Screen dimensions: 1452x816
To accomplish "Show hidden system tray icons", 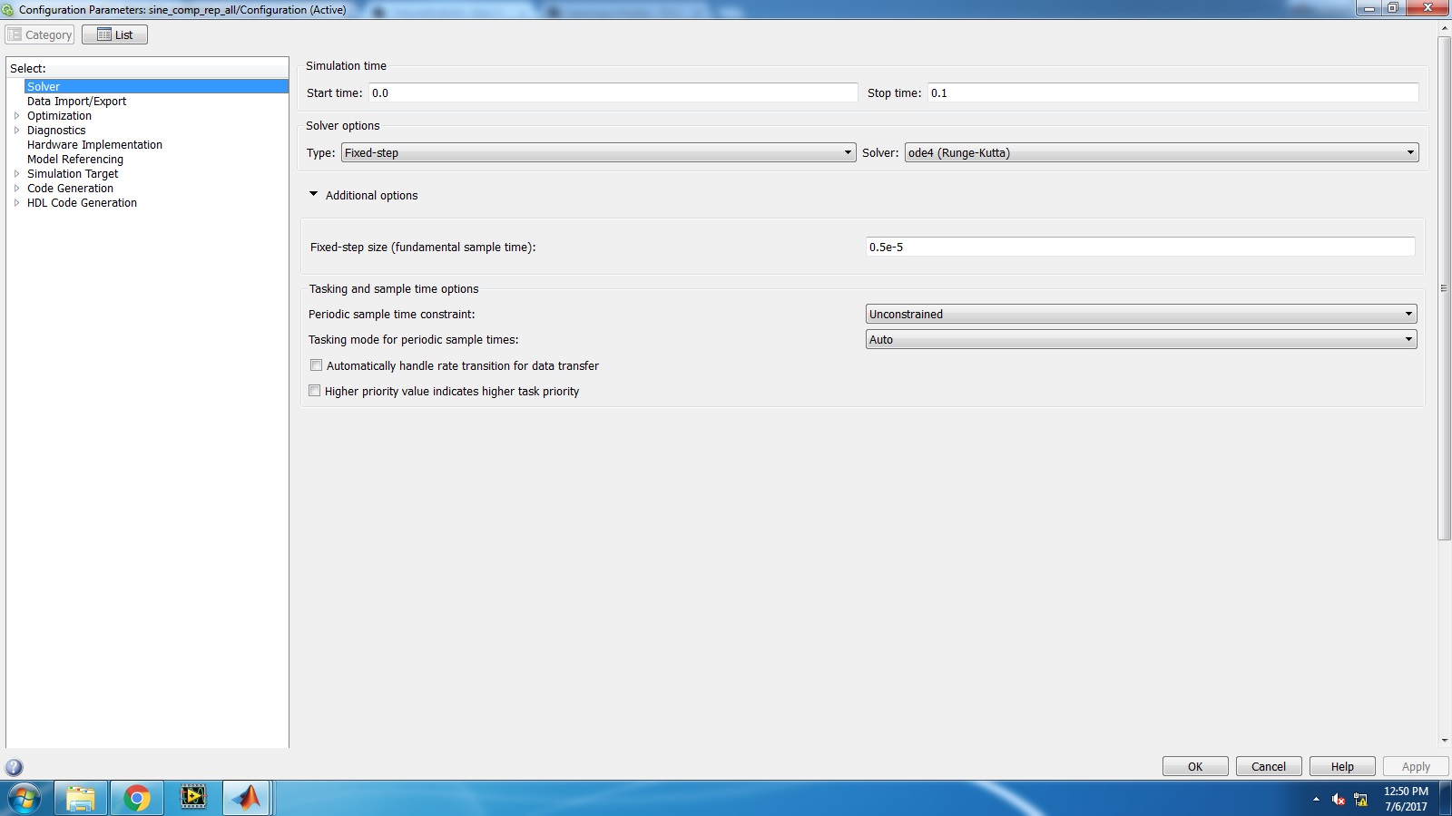I will 1316,799.
